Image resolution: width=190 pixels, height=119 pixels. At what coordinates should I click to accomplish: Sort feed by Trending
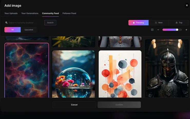click(x=138, y=23)
